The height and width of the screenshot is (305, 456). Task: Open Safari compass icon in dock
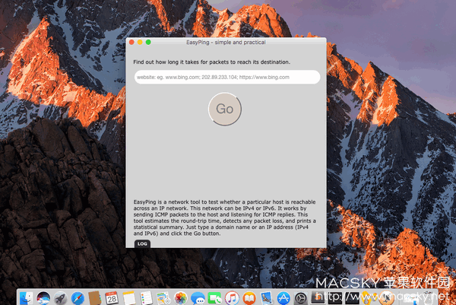tap(78, 298)
